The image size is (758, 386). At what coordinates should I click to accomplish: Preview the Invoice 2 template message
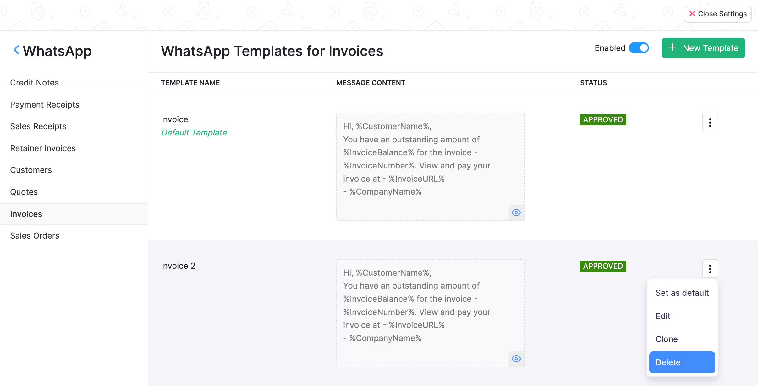pyautogui.click(x=516, y=358)
